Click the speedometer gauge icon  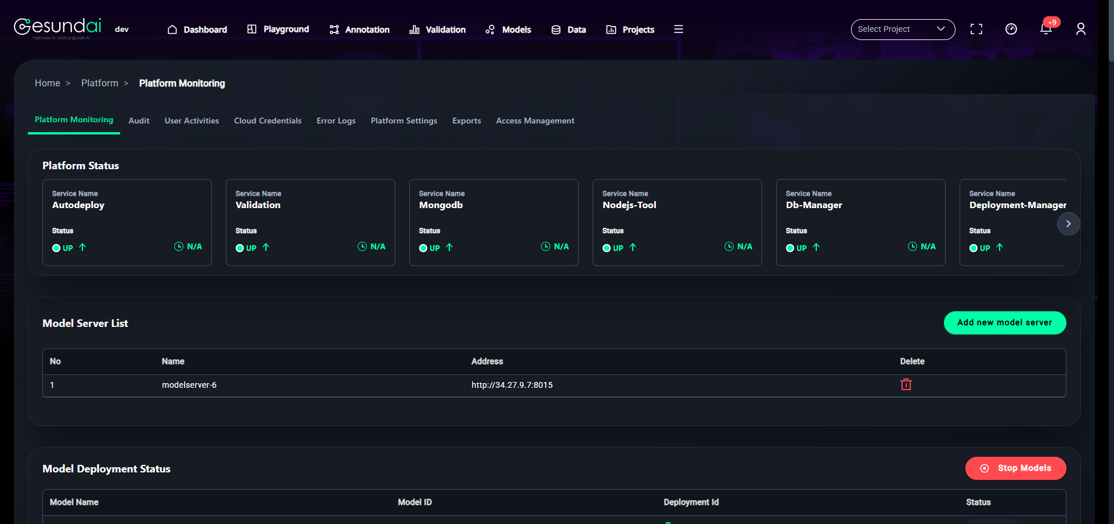pos(1011,29)
